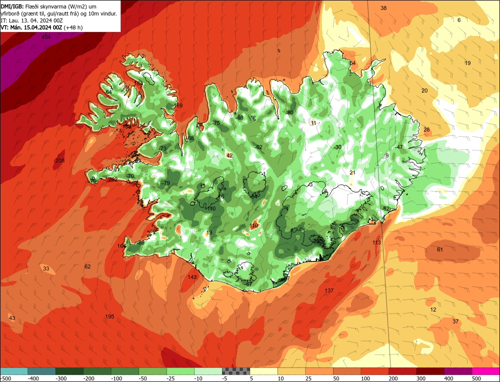Click the legend swatch between -100 and -50

[125, 371]
